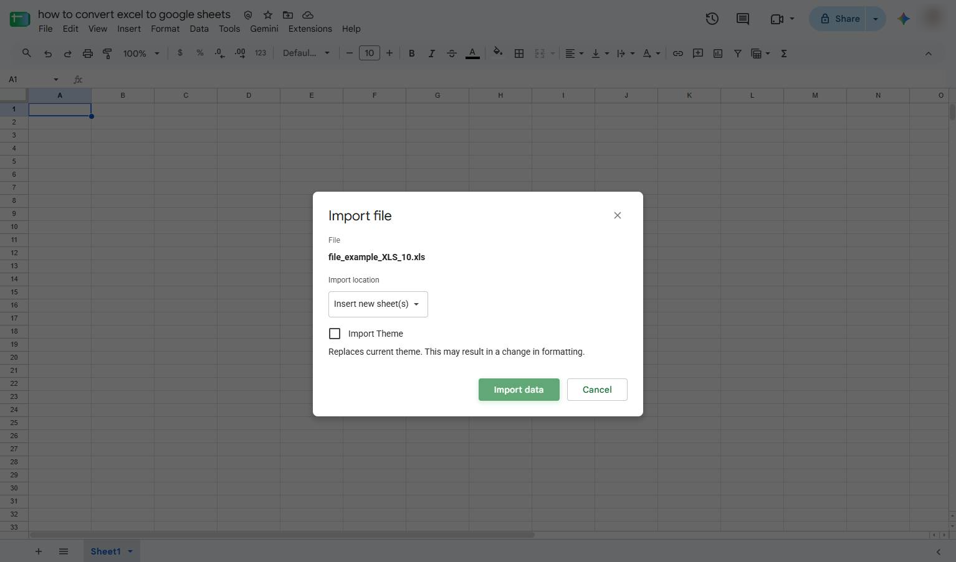
Task: Open the Sheet1 tab dropdown arrow
Action: tap(130, 551)
